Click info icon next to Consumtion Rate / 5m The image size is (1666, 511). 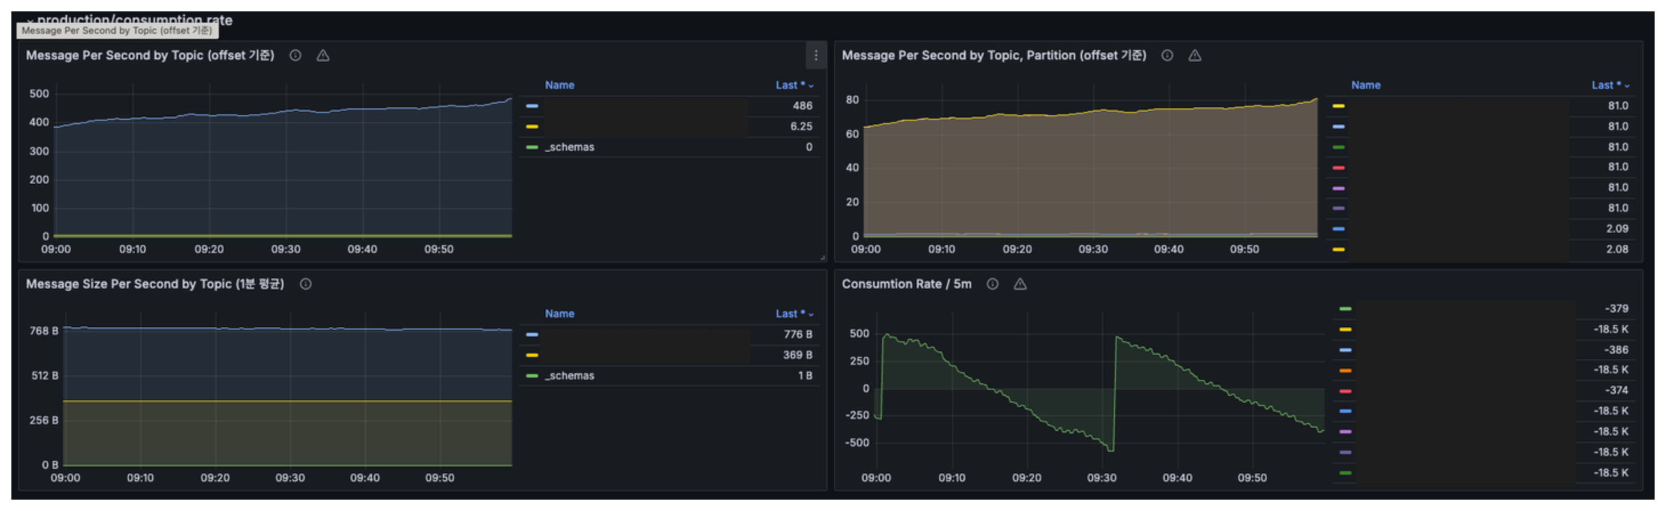click(993, 284)
